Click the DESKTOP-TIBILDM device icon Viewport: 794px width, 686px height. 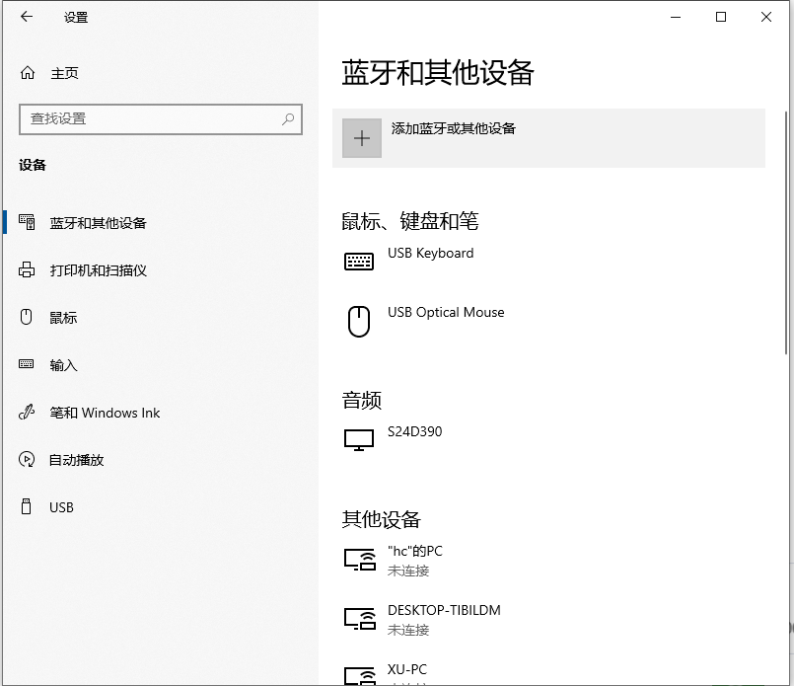[x=359, y=619]
